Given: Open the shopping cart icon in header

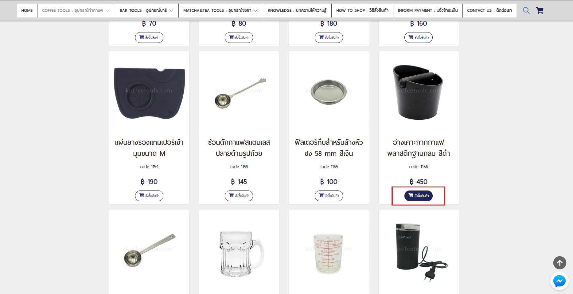Looking at the screenshot, I should pos(540,10).
